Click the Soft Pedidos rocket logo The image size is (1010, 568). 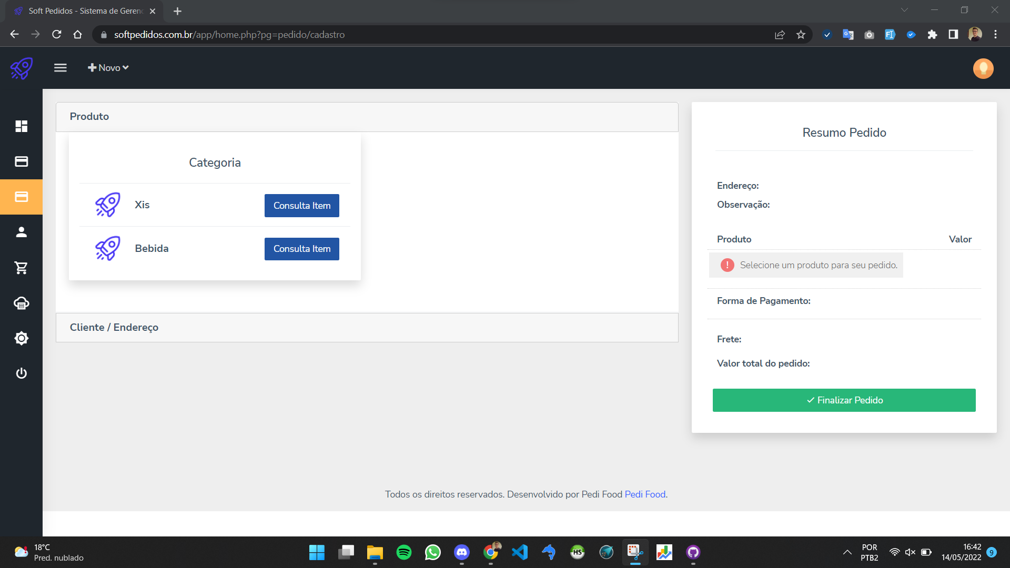pyautogui.click(x=21, y=68)
